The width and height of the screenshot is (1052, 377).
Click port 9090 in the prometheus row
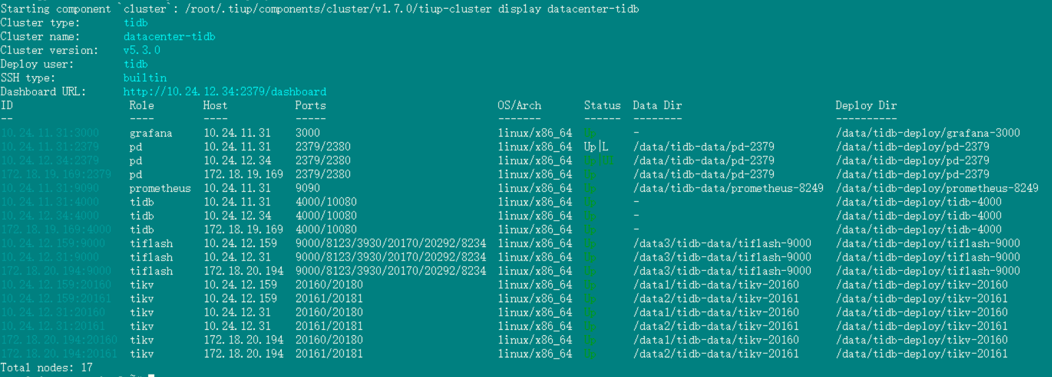[x=307, y=188]
